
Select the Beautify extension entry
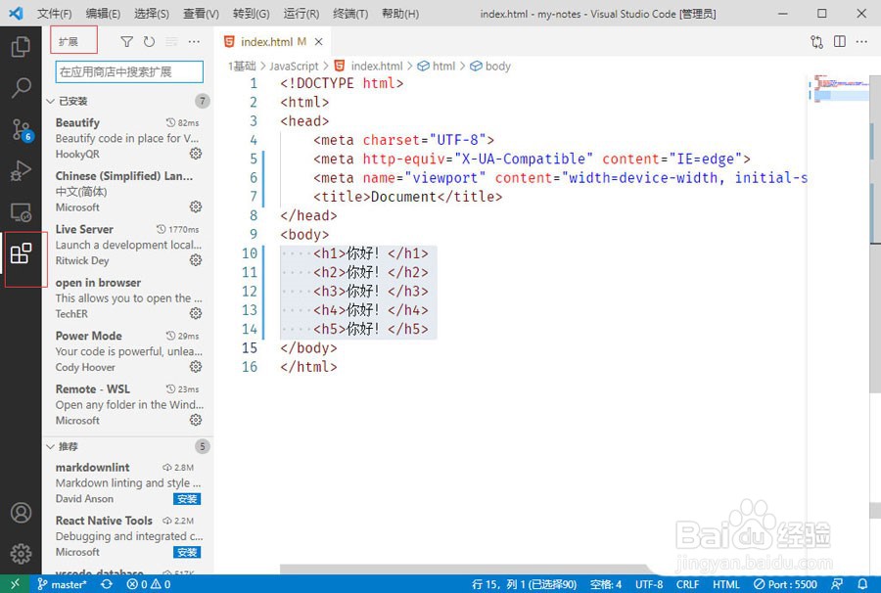tap(128, 138)
